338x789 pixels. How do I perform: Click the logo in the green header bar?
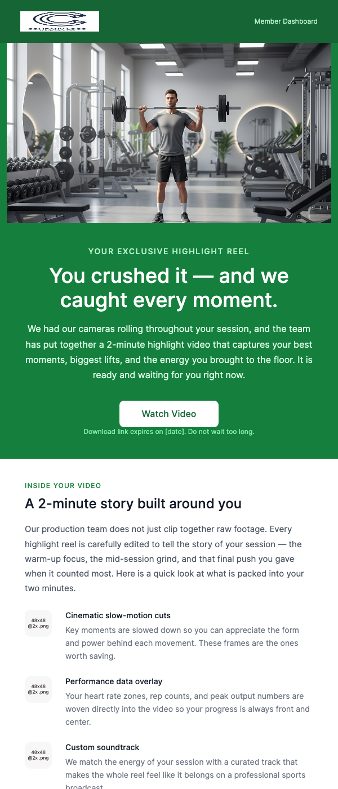[x=60, y=21]
